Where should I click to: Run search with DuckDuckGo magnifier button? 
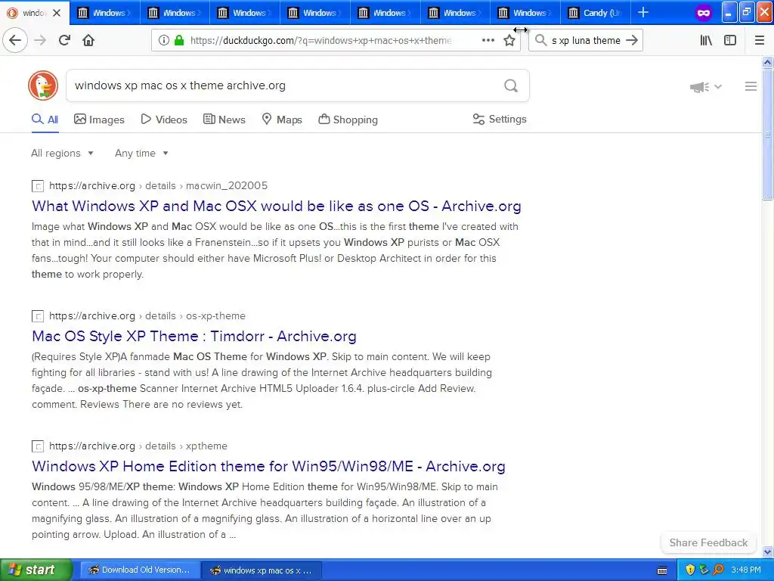coord(511,86)
